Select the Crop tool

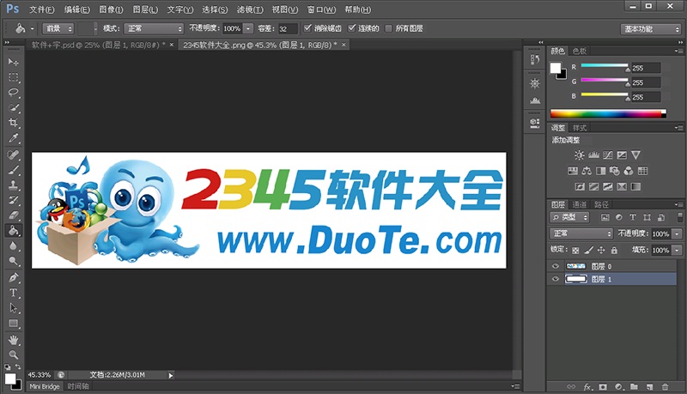pyautogui.click(x=14, y=123)
